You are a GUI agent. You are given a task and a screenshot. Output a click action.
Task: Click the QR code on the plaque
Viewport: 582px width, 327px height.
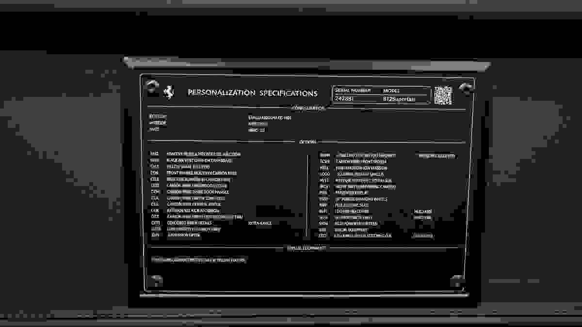(443, 95)
